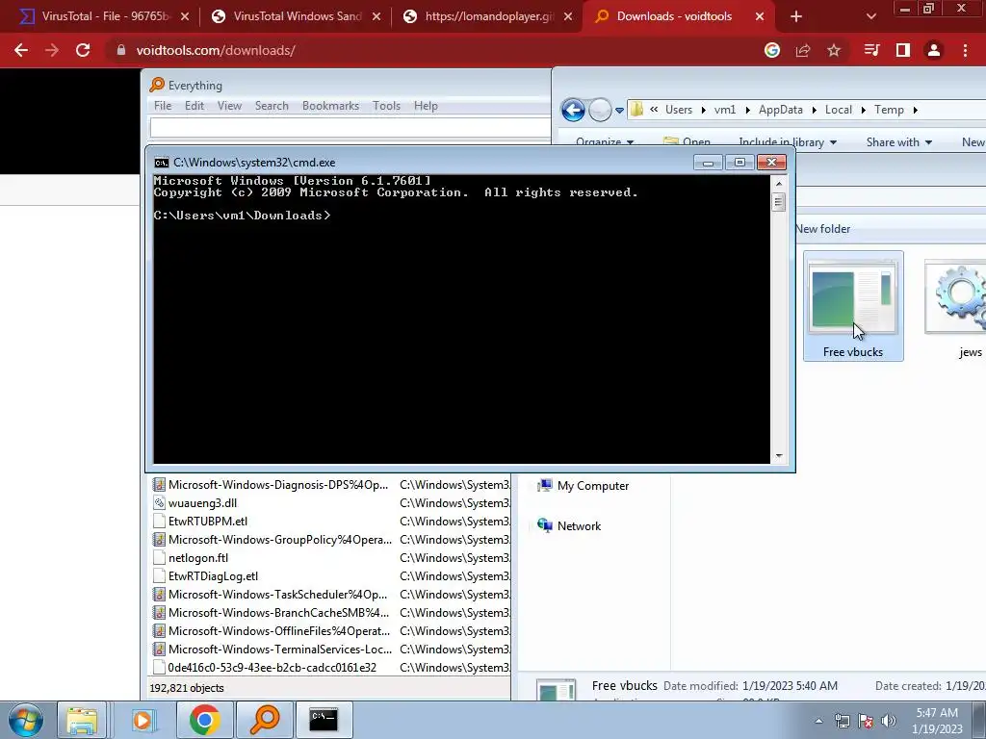Reload the voidtools page

[83, 50]
